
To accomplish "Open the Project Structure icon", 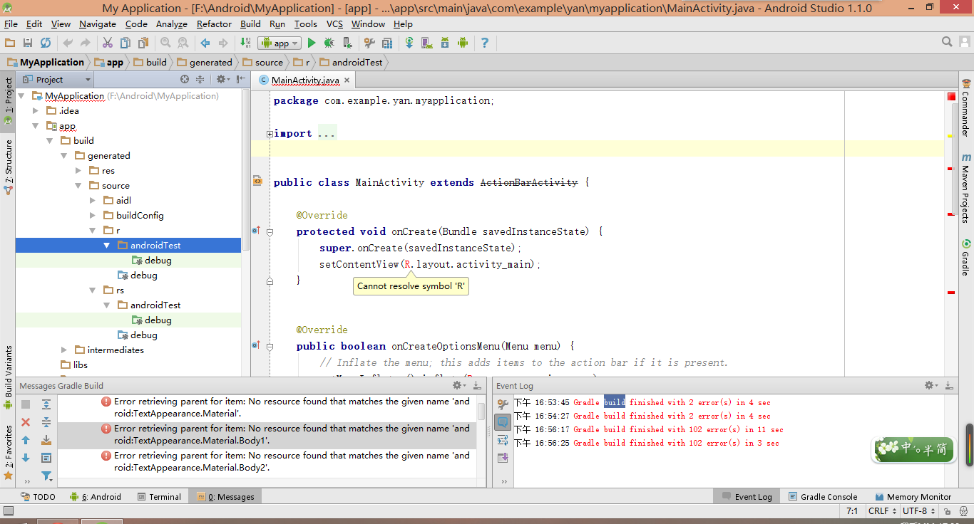I will 387,43.
